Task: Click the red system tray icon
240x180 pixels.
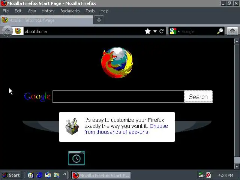Action: (x=208, y=175)
